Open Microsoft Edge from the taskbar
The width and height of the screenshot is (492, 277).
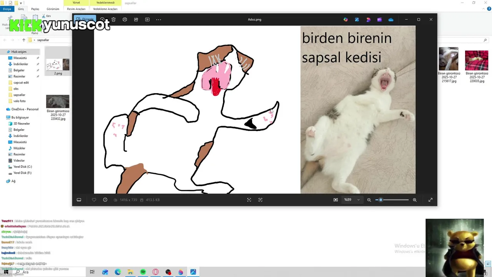tap(118, 272)
